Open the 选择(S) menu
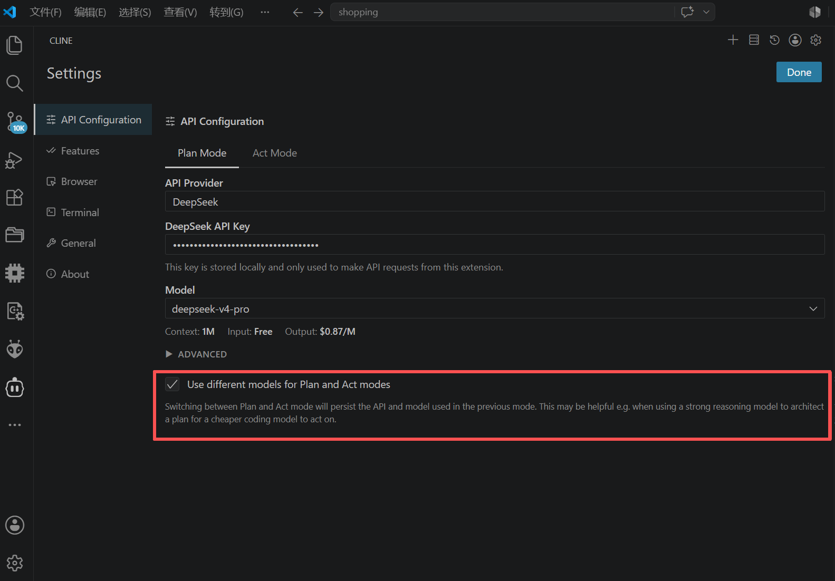The height and width of the screenshot is (581, 835). pos(135,12)
